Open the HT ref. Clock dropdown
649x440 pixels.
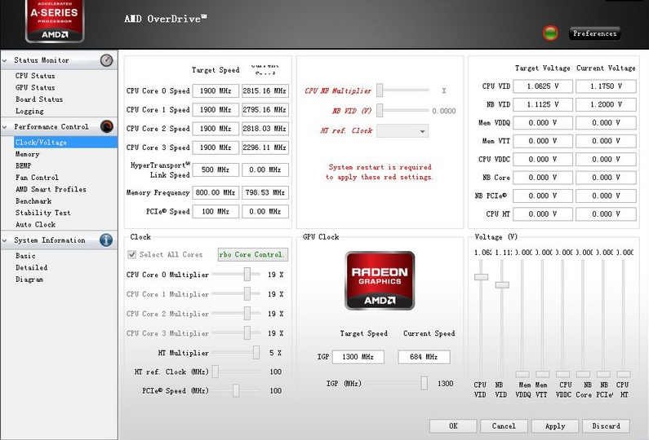pyautogui.click(x=402, y=131)
